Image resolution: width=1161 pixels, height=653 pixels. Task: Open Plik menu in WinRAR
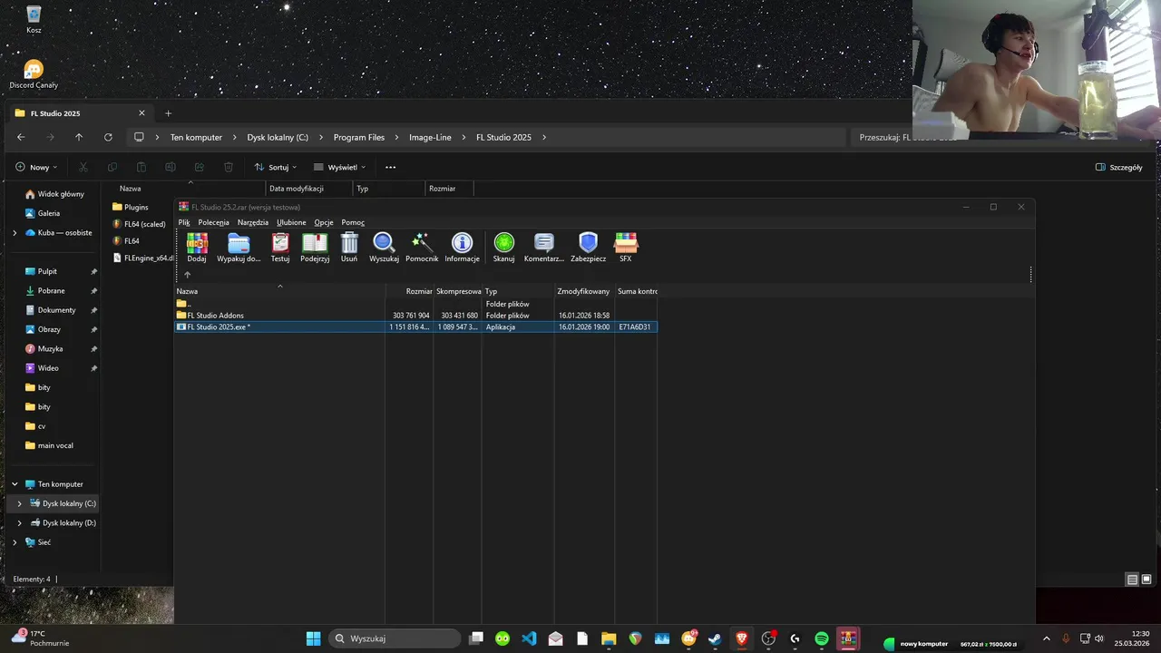pos(184,222)
